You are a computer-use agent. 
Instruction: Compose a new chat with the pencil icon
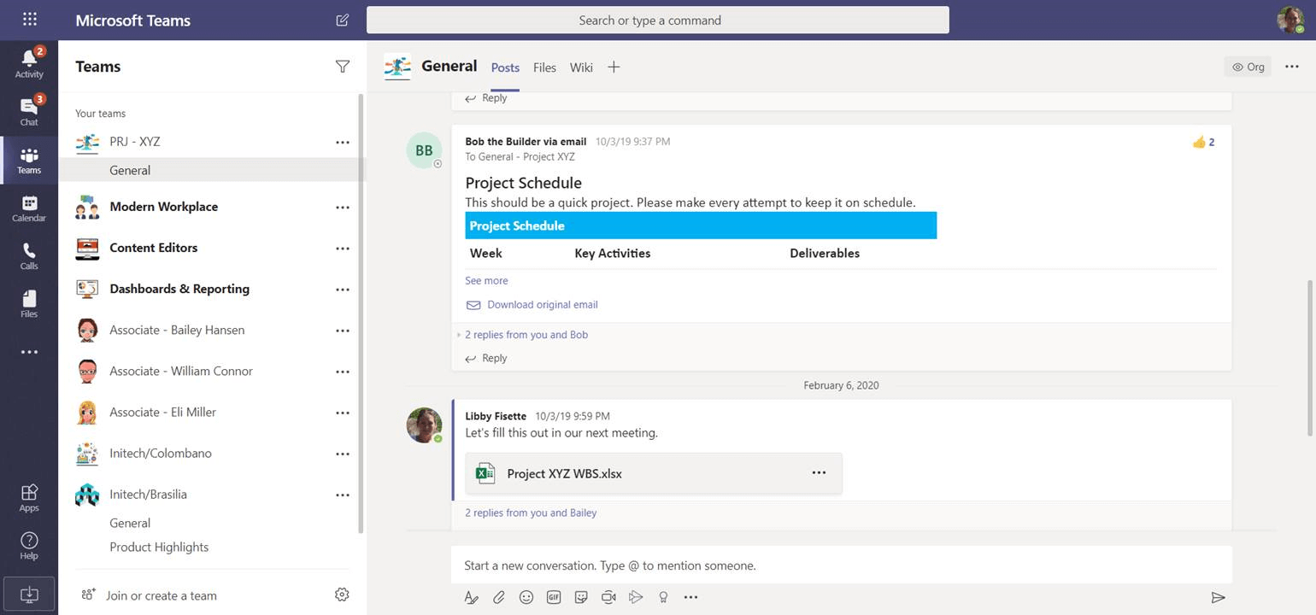click(342, 20)
